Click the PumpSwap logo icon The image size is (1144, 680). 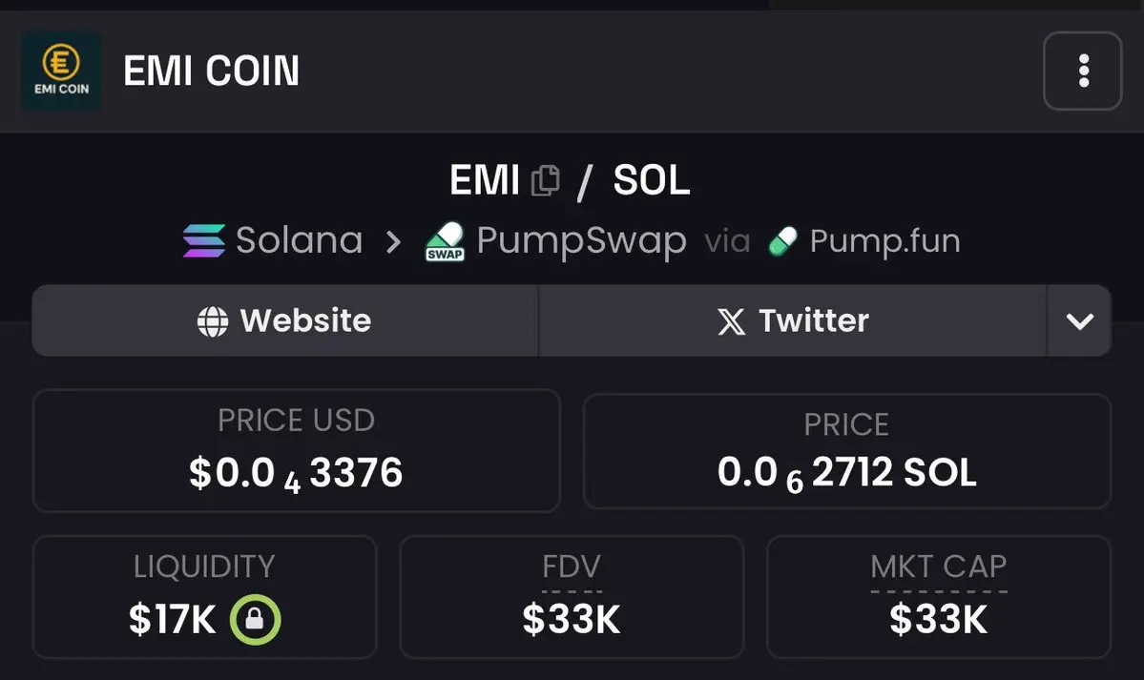pos(445,242)
